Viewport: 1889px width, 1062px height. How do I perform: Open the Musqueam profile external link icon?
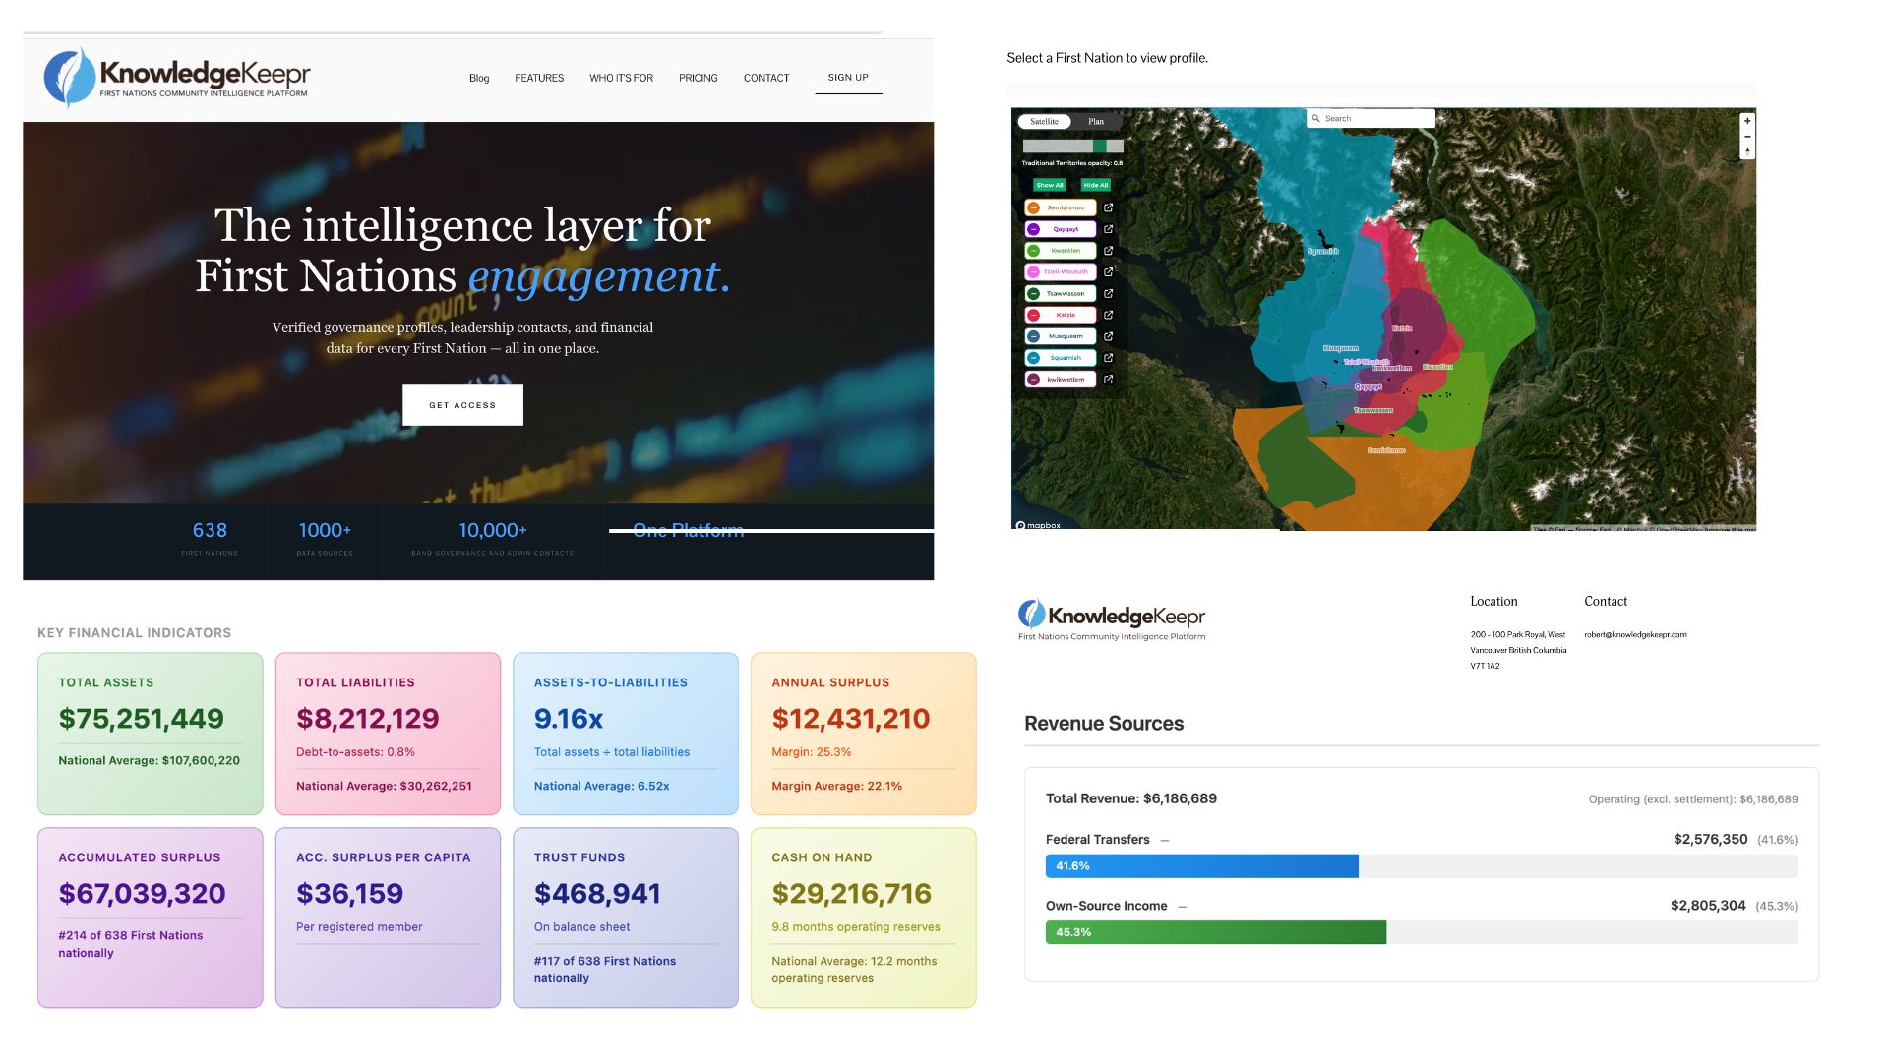tap(1108, 336)
